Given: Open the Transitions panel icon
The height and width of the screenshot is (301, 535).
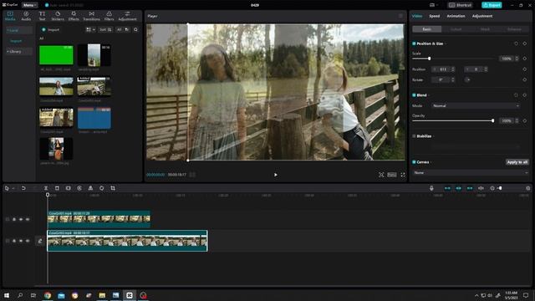Looking at the screenshot, I should point(91,15).
